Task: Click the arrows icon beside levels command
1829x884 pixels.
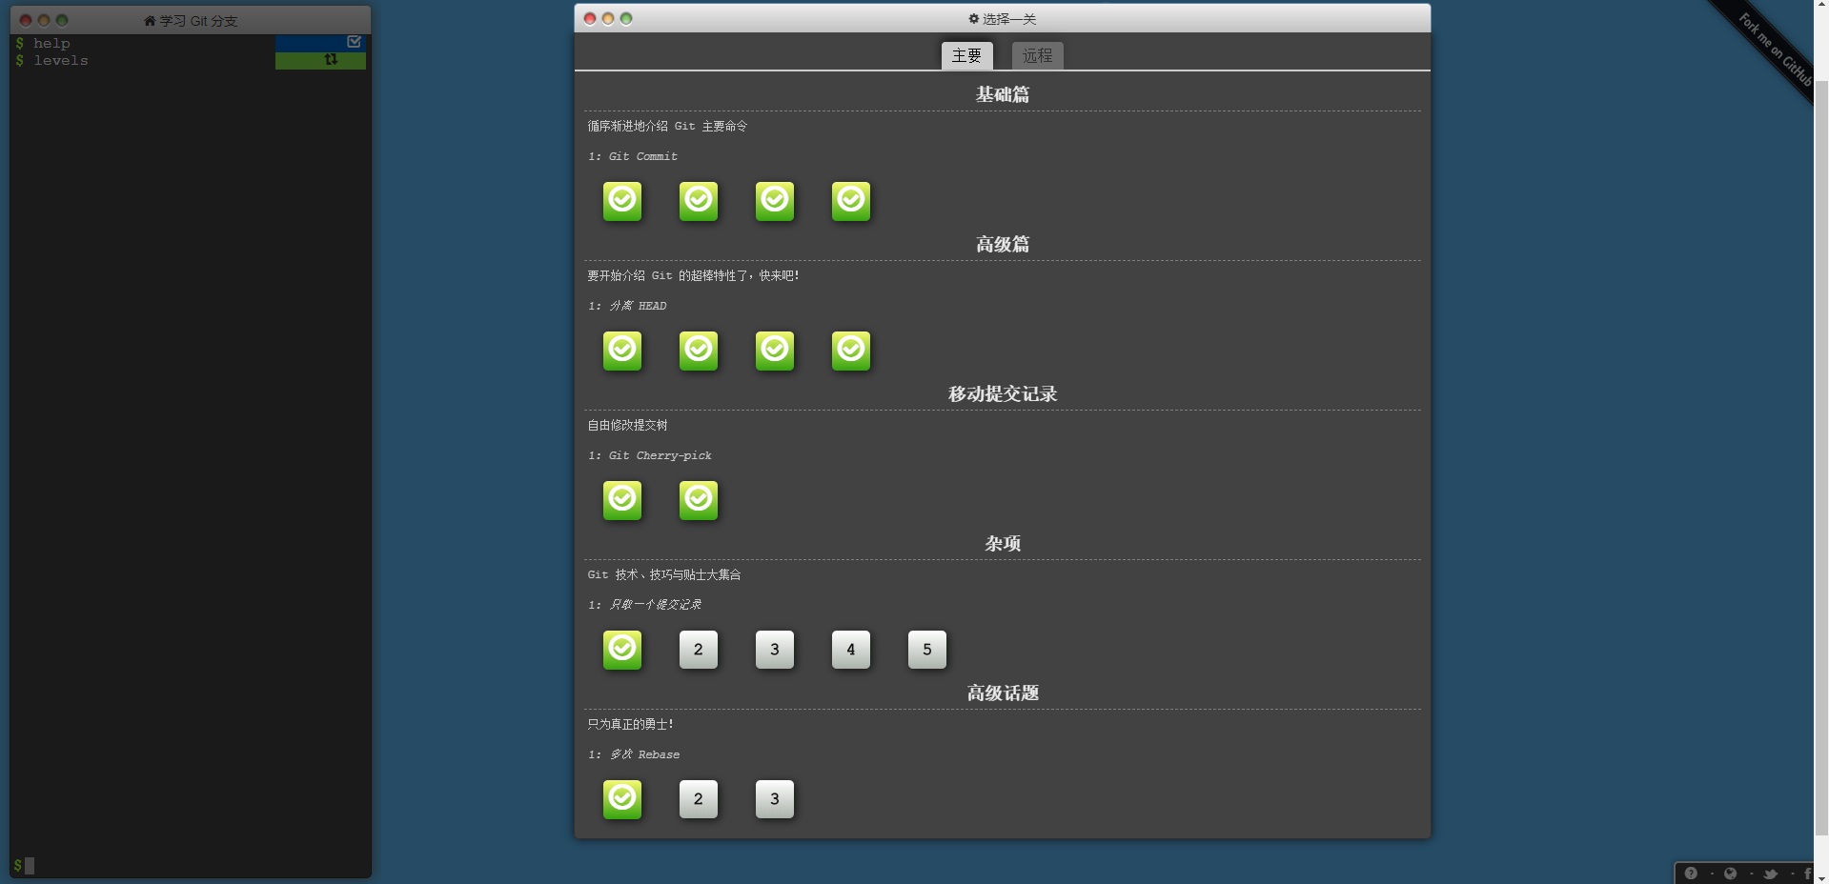Action: [x=331, y=59]
